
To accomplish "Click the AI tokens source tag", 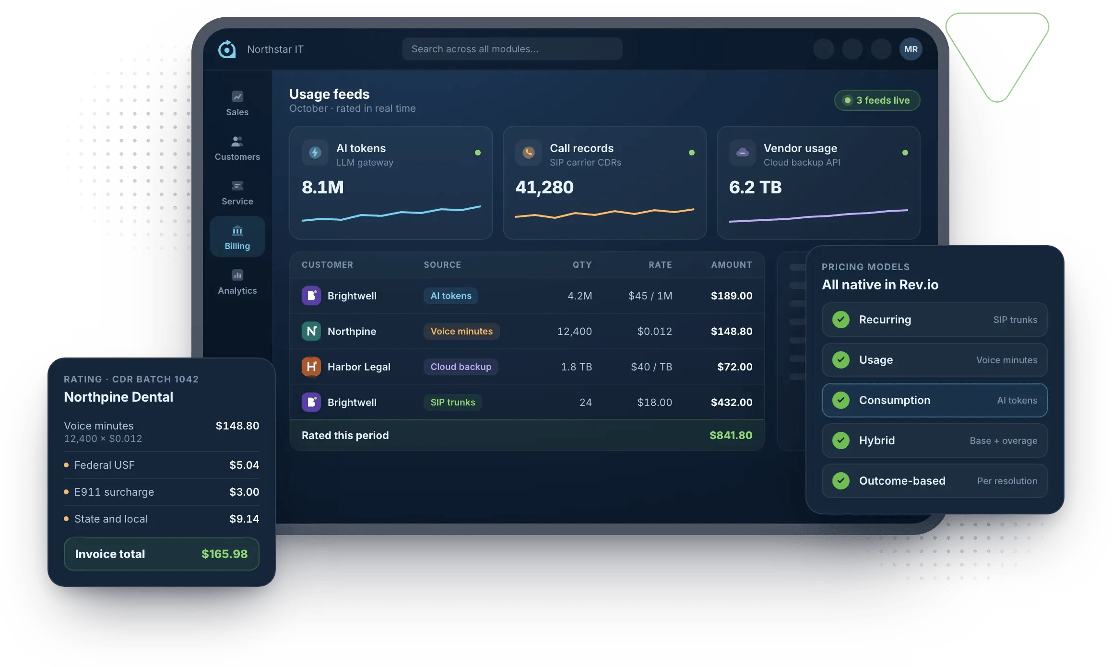I will 450,296.
